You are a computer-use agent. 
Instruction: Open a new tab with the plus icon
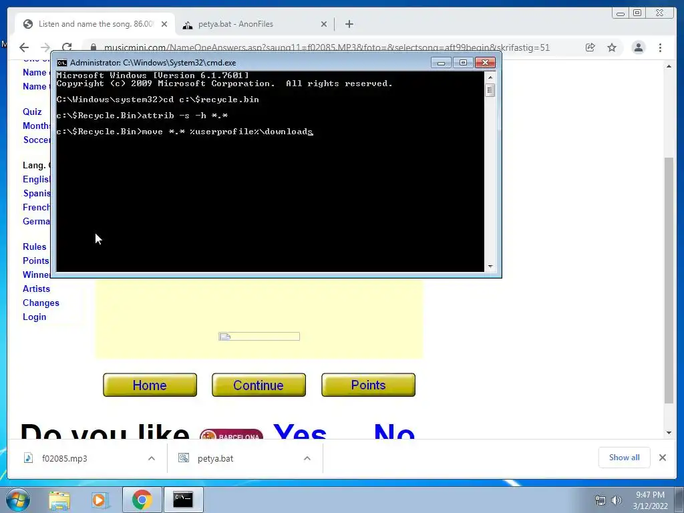pyautogui.click(x=349, y=24)
